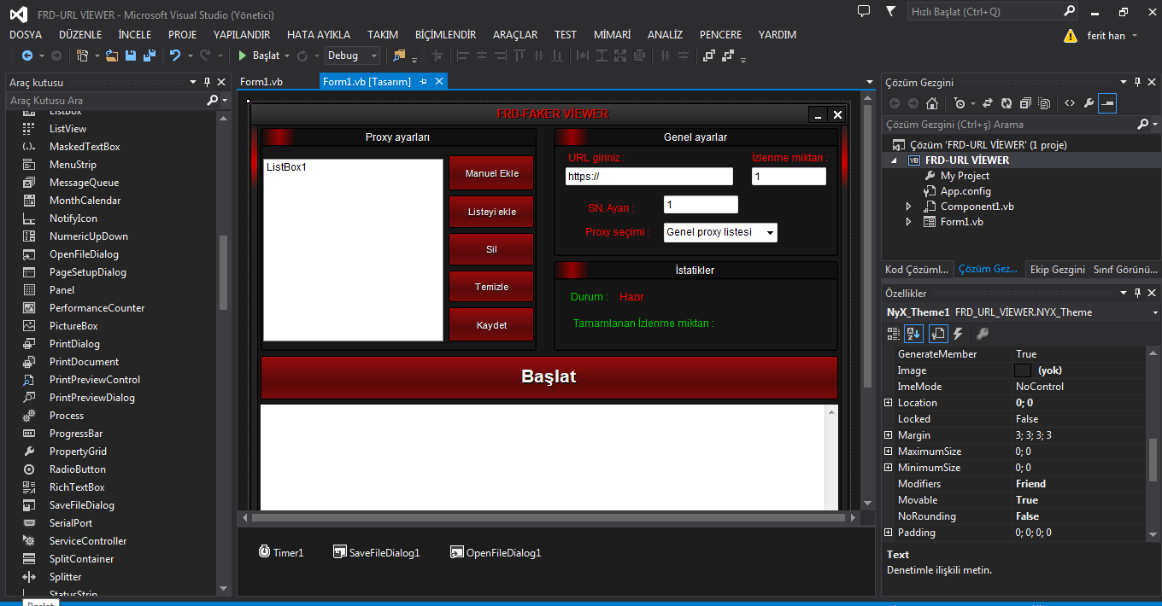The image size is (1162, 606).
Task: Toggle alphabetical sort in Özellikler panel
Action: click(x=913, y=334)
